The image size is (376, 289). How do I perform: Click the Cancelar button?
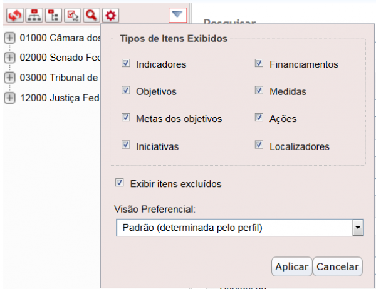coord(337,266)
